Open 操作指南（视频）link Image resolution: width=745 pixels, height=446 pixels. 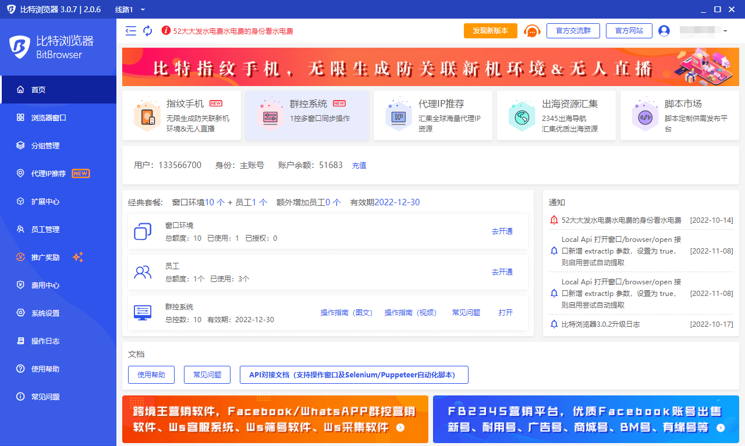tap(410, 313)
